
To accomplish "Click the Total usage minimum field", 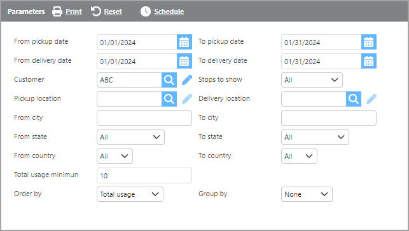I will (x=144, y=175).
